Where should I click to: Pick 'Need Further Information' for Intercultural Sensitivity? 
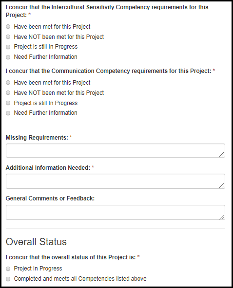[8, 57]
